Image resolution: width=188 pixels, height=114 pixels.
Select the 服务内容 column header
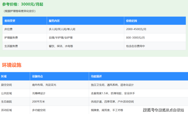pyautogui.click(x=54, y=21)
